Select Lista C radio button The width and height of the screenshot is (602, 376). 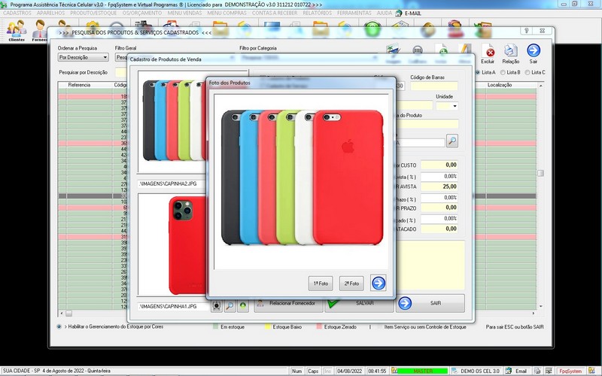(528, 72)
